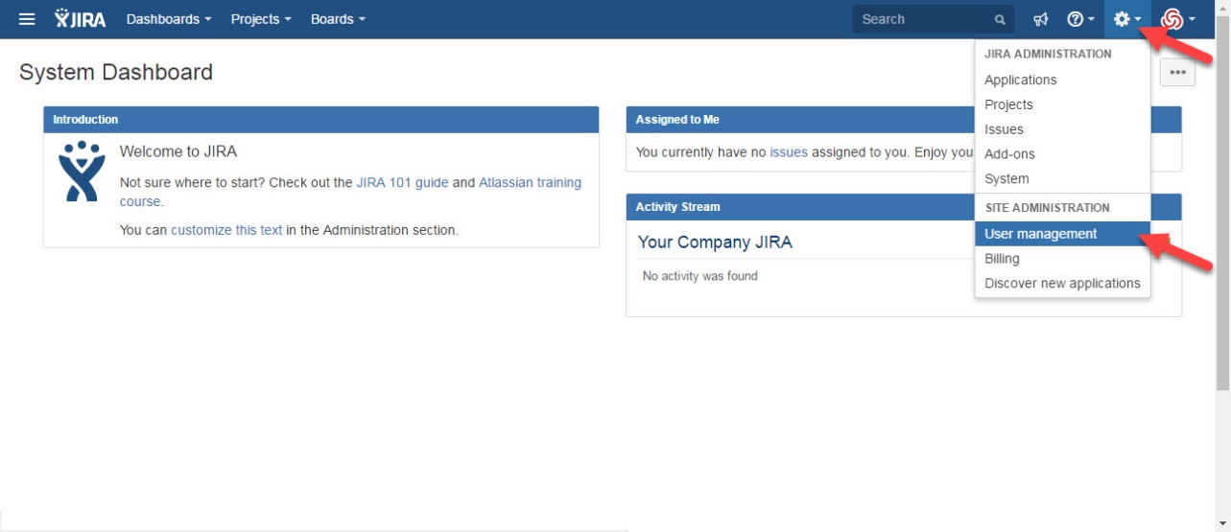Open the Atlassian training course link
The image size is (1231, 532).
tap(530, 182)
